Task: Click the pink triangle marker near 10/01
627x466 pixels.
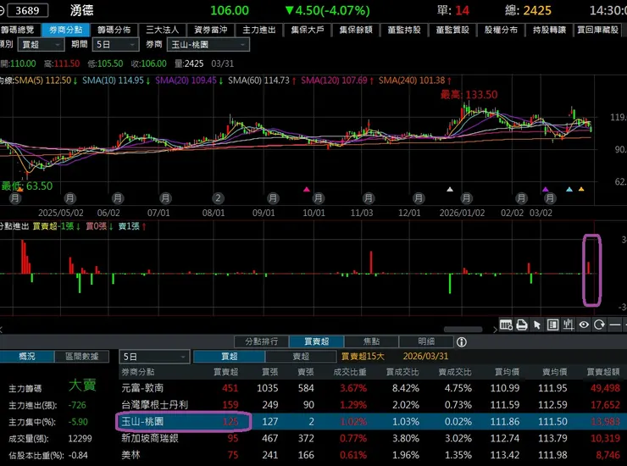Action: (x=307, y=189)
